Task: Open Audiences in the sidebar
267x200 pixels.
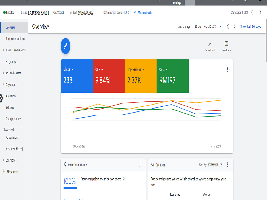Action: [x=11, y=96]
